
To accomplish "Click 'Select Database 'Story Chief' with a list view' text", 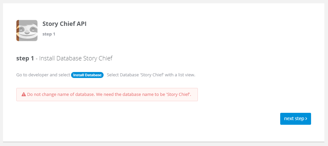I will (151, 75).
